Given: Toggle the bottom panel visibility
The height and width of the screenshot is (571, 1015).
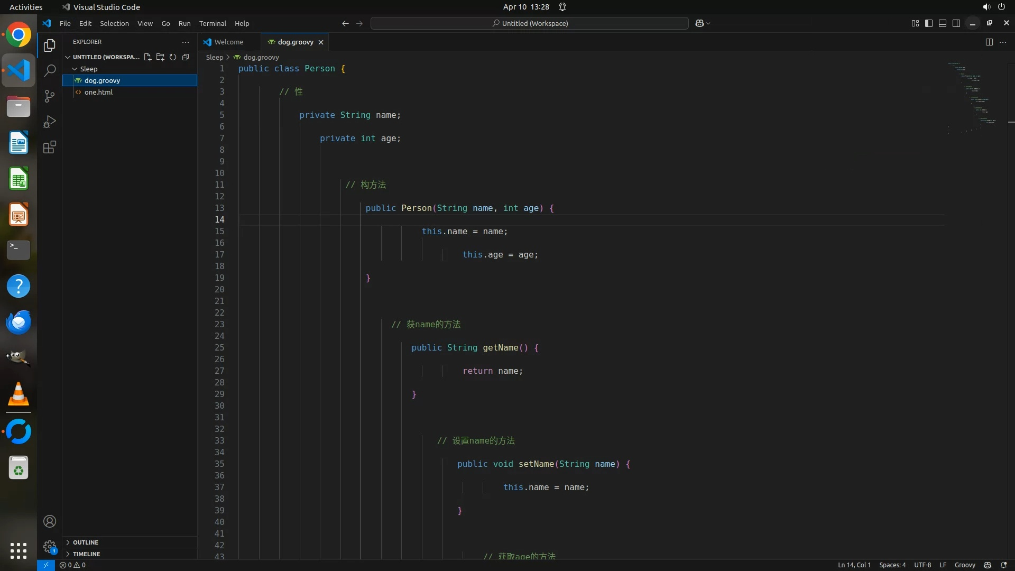Looking at the screenshot, I should tap(943, 23).
